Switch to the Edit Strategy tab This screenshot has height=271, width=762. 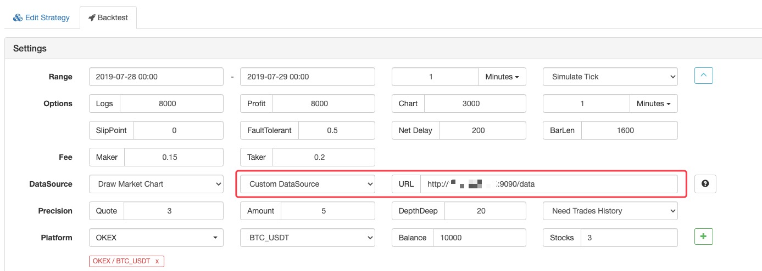coord(42,18)
